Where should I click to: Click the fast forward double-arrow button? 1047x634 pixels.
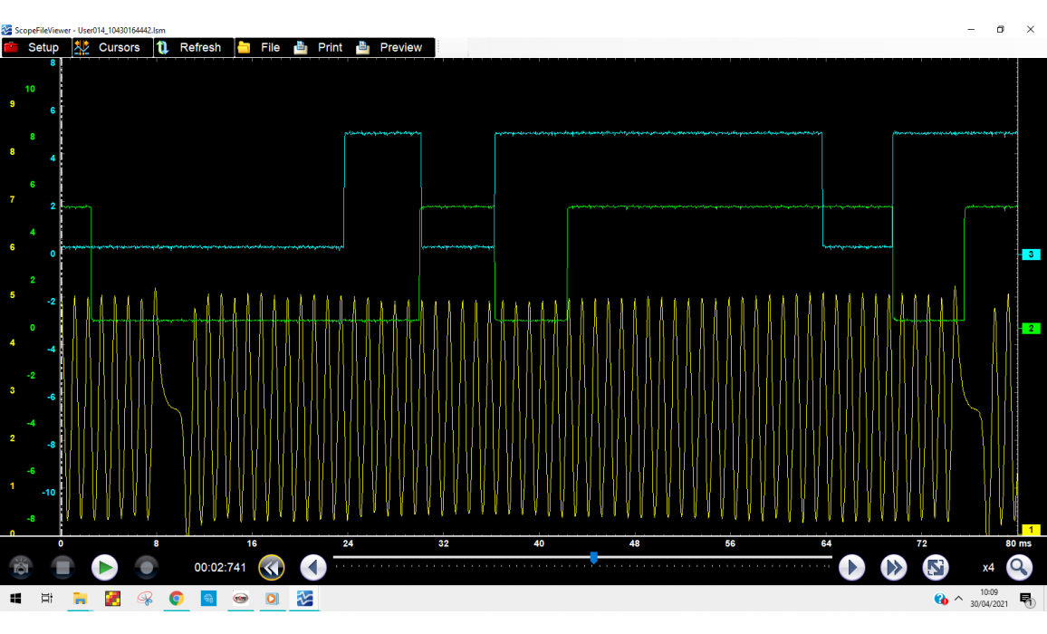894,568
